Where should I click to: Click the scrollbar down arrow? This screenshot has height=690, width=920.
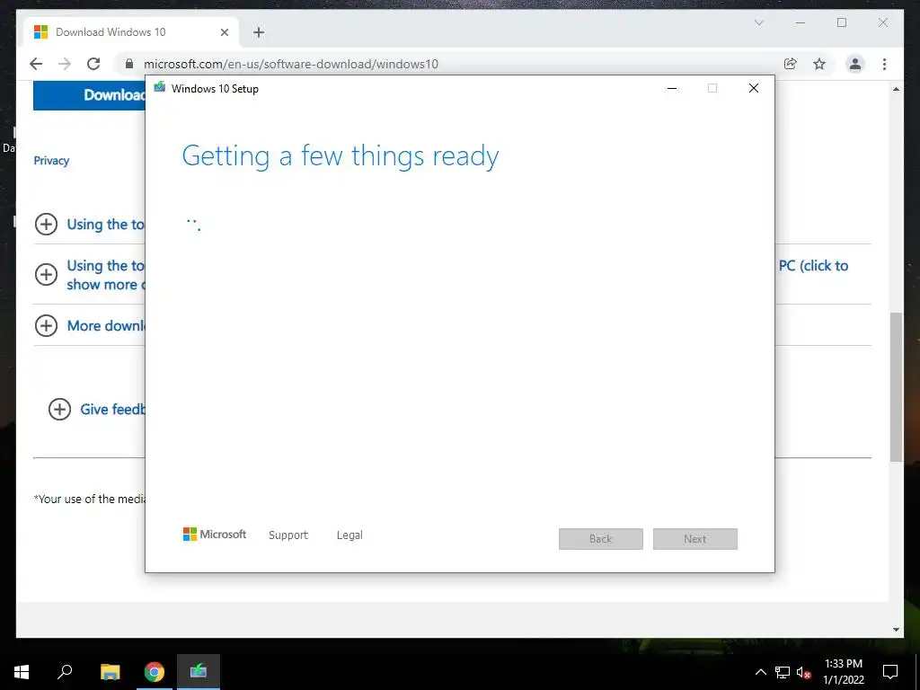pos(896,630)
